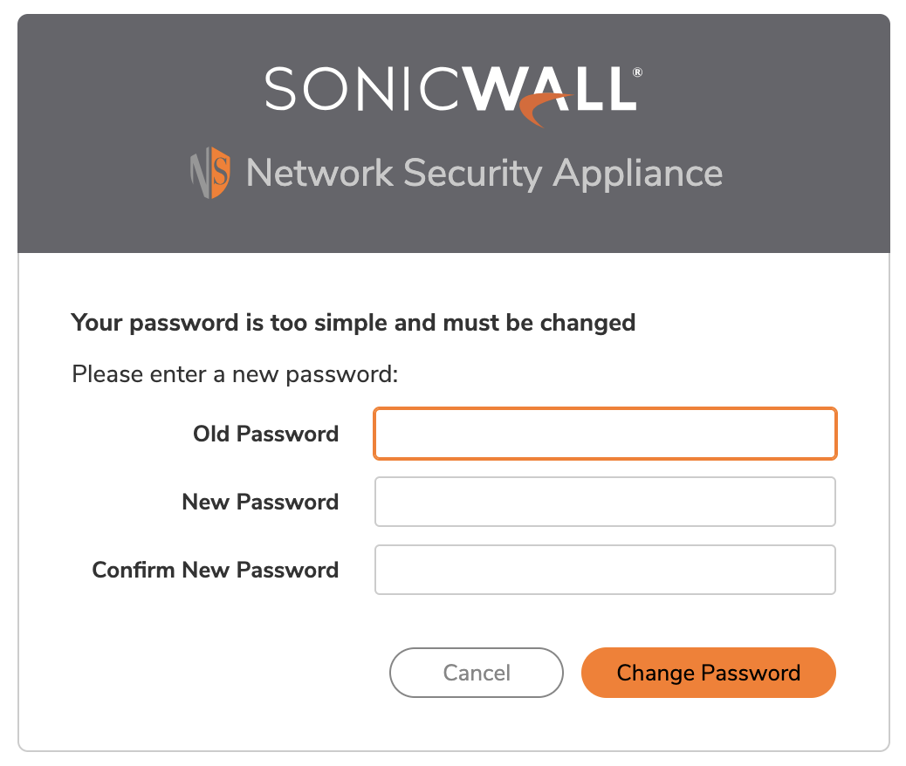Screen dimensions: 906x766
Task: Click the New Password label
Action: coord(259,502)
